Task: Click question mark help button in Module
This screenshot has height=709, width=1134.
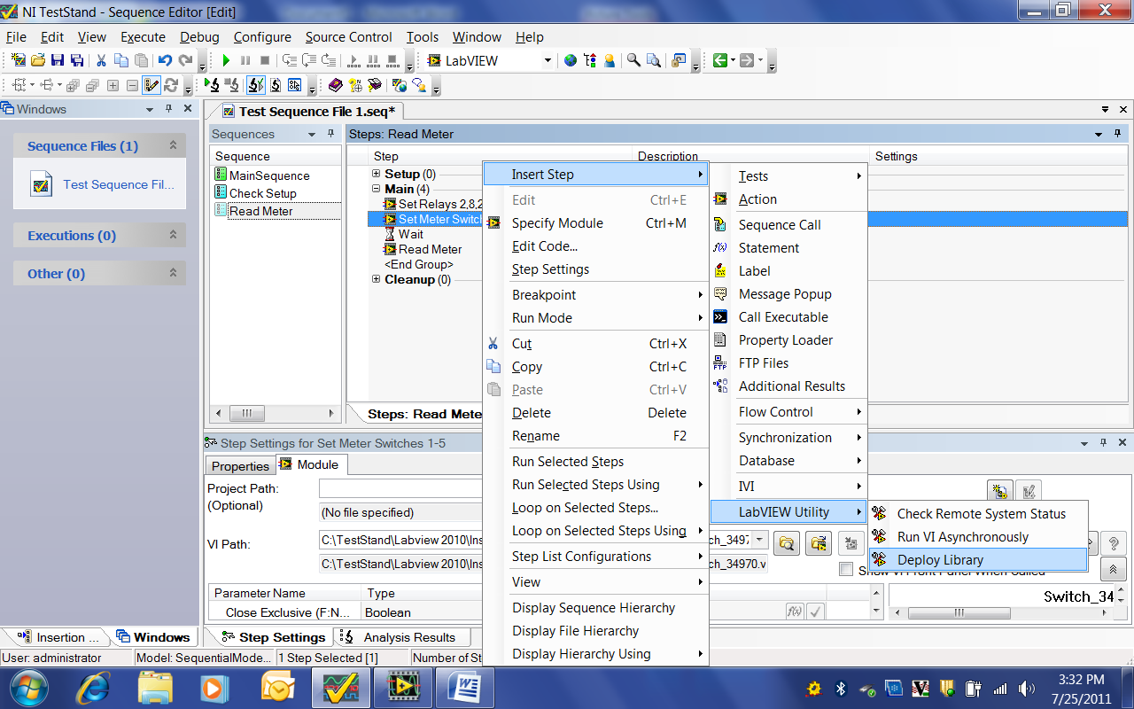Action: tap(1114, 542)
